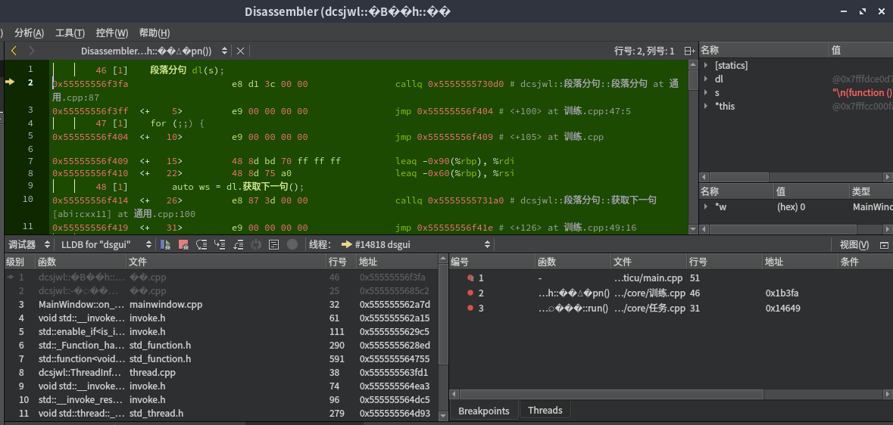The image size is (893, 425).
Task: Click the disassembly vertical scrollbar
Action: (693, 147)
